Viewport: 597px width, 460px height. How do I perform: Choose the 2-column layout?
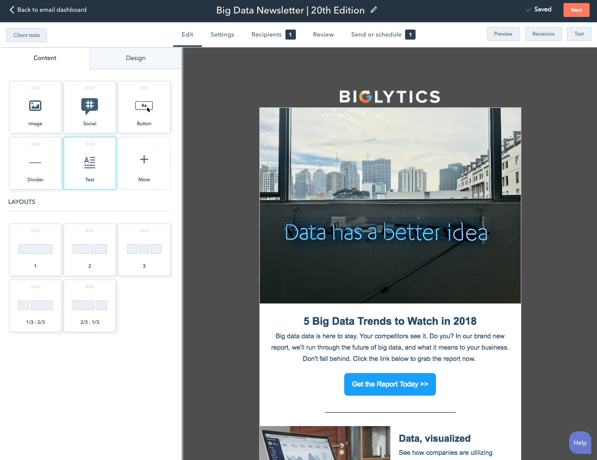(90, 250)
